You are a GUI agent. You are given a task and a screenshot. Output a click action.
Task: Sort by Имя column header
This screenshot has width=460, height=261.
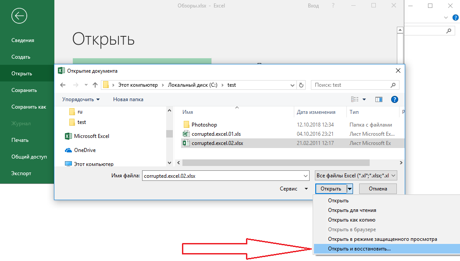[x=188, y=112]
